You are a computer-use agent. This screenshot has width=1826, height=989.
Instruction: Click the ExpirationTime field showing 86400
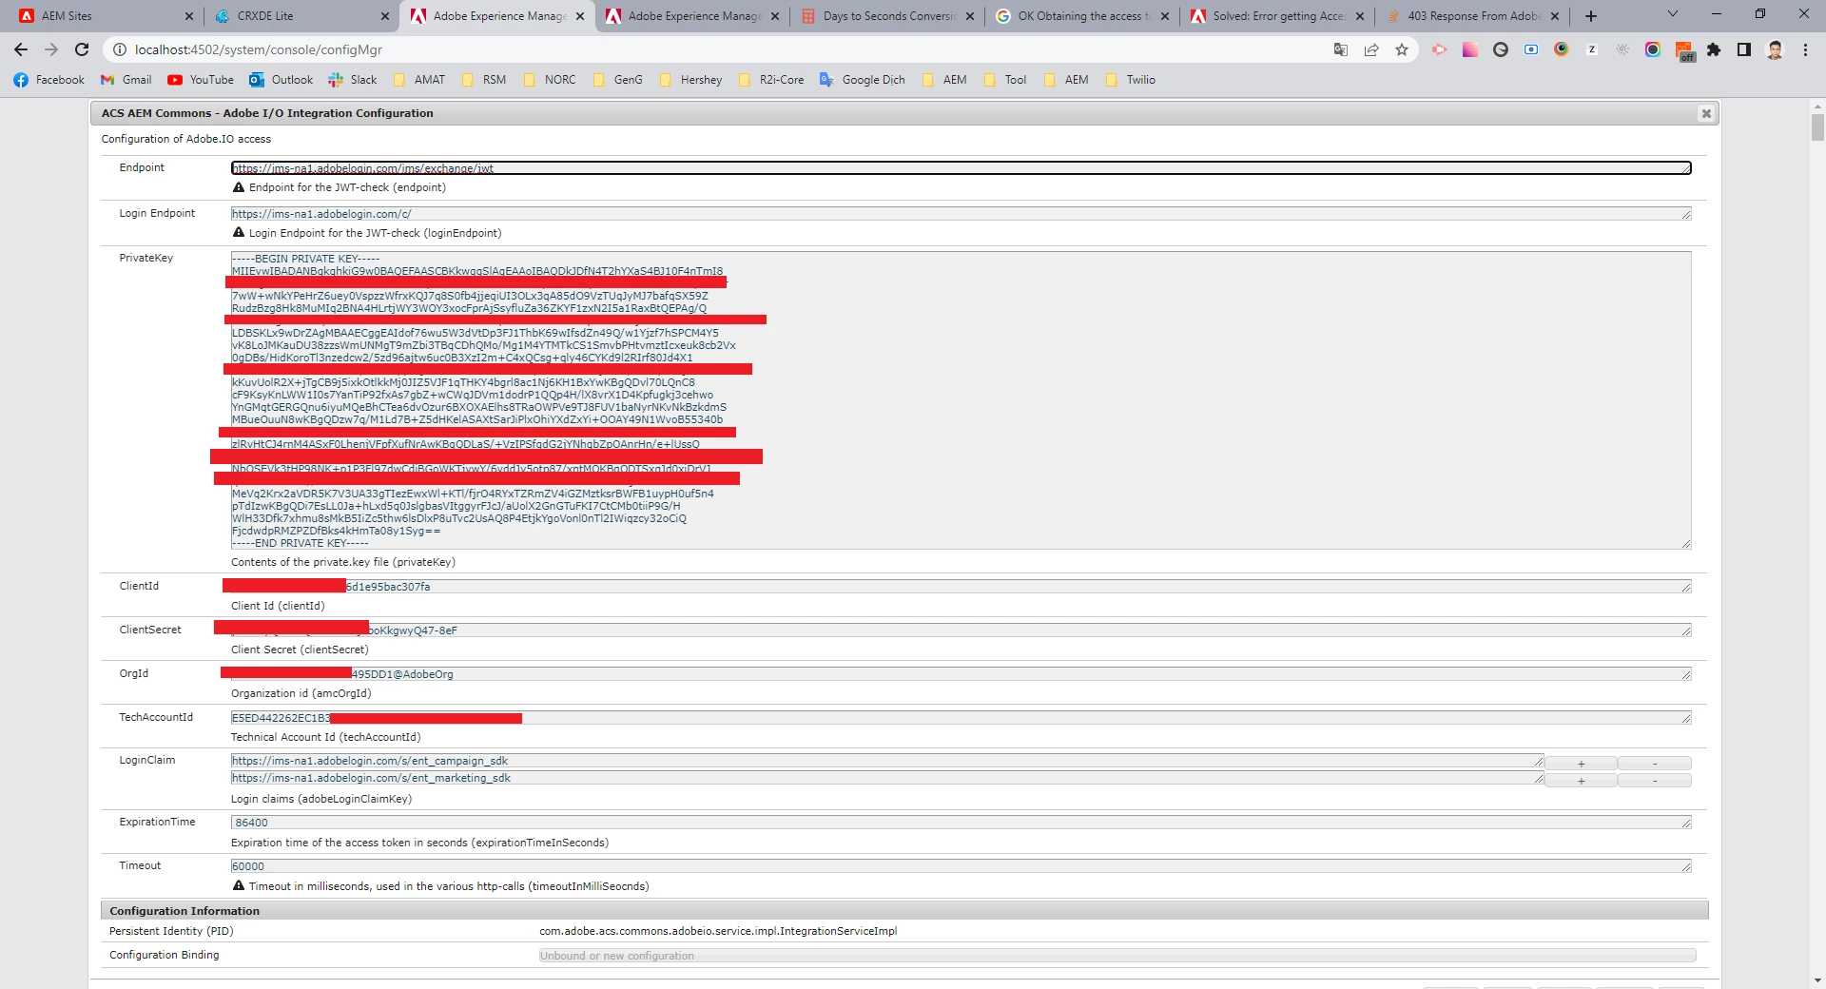[x=962, y=823]
